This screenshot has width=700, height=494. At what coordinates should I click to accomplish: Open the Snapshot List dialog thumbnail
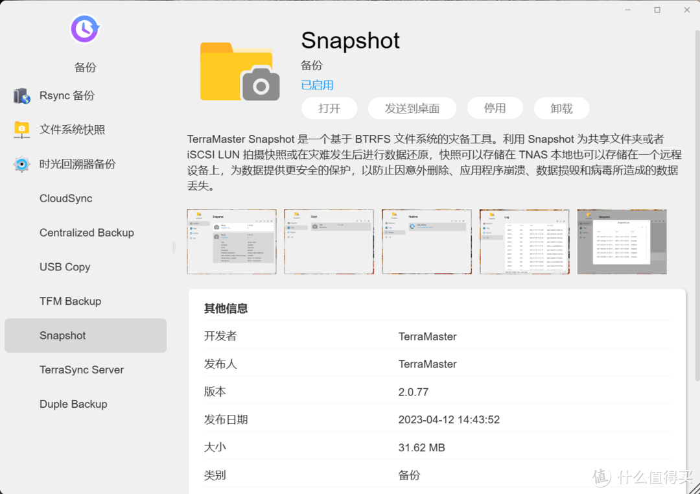[x=622, y=242]
